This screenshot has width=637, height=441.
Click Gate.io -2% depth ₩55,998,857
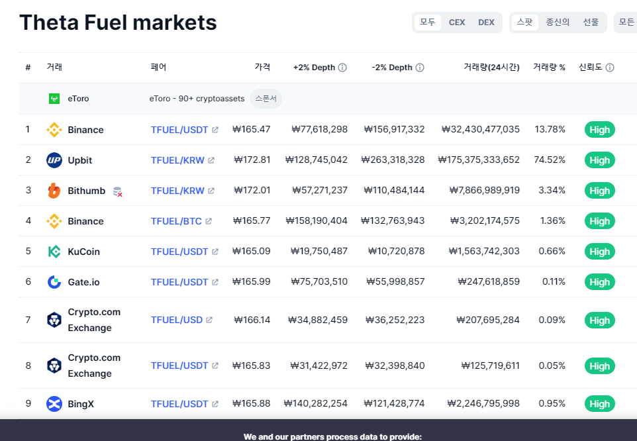coord(395,282)
